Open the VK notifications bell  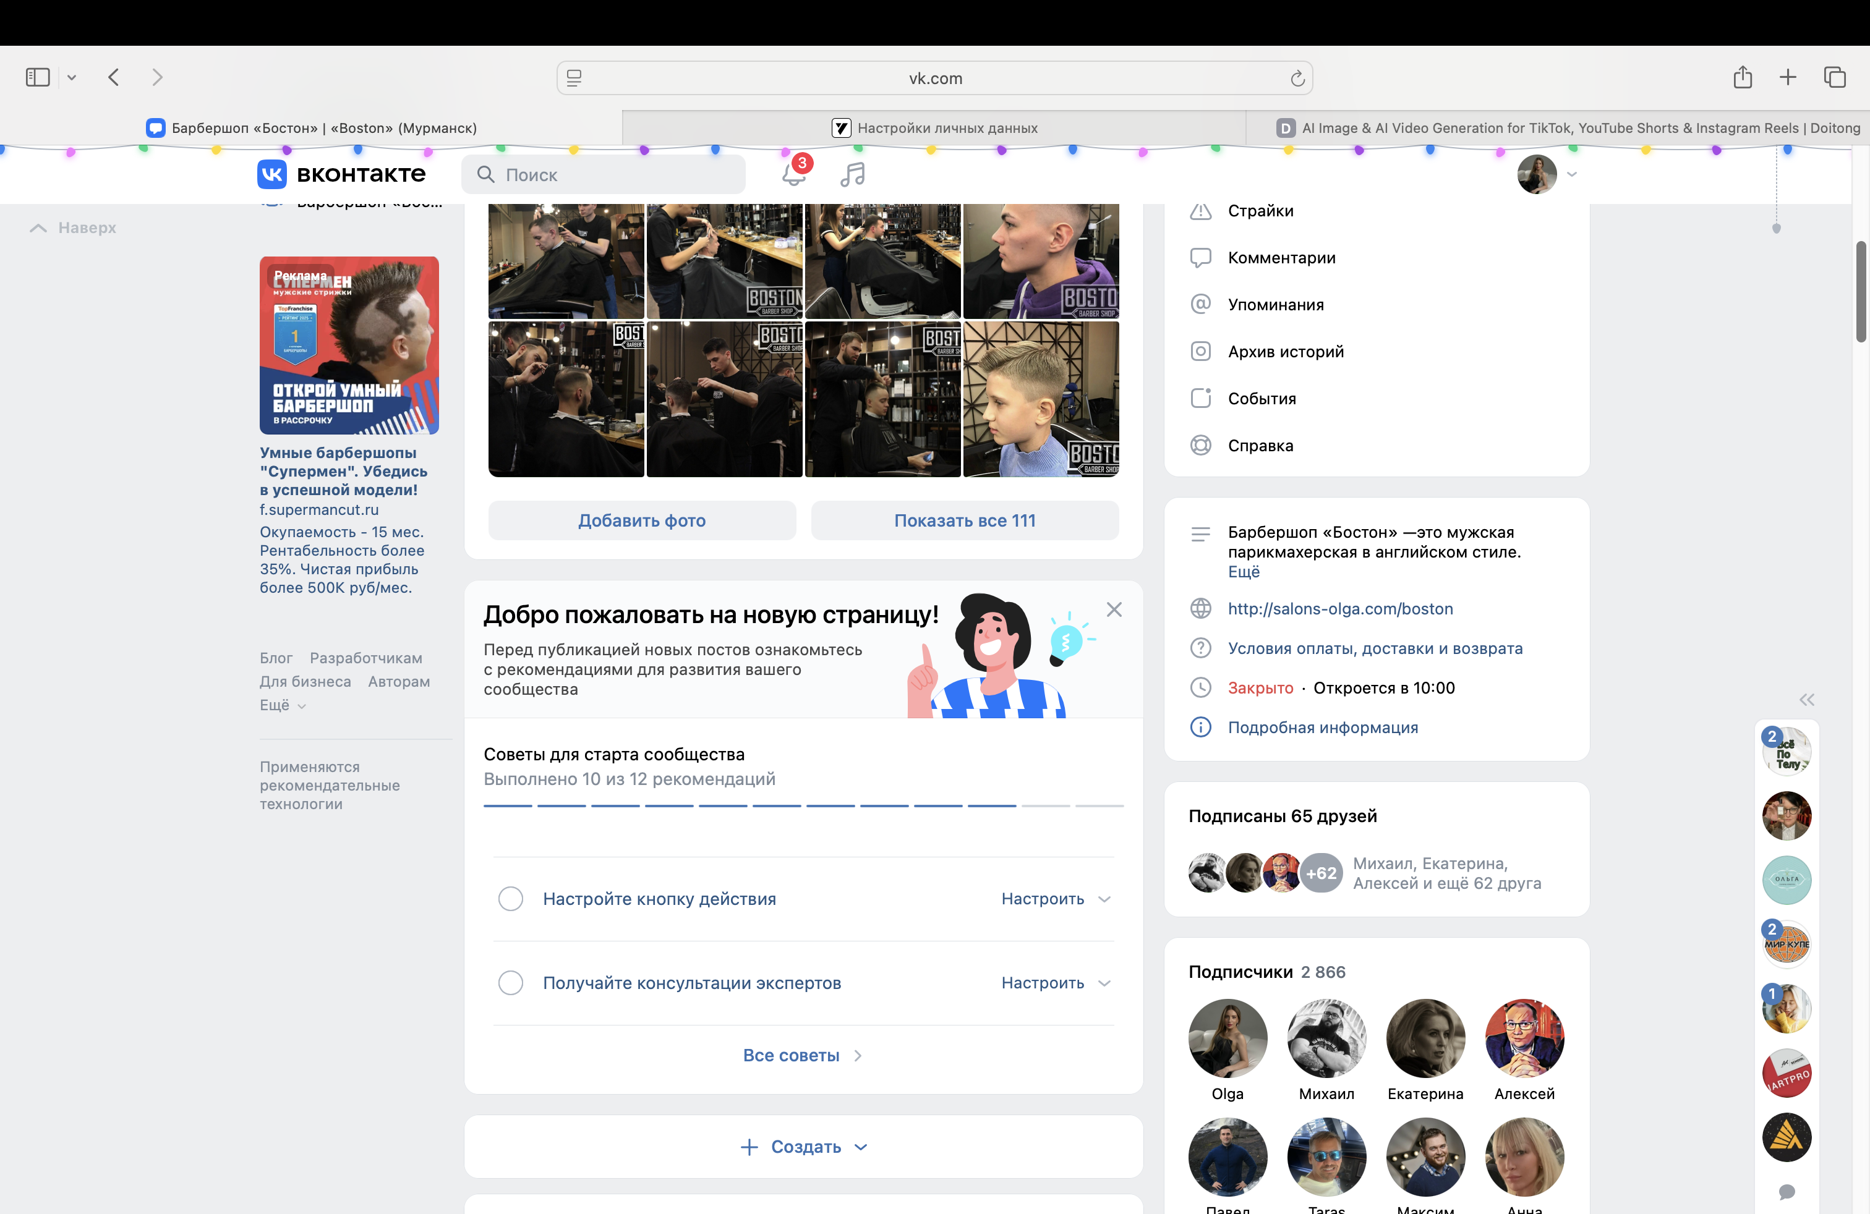[793, 174]
